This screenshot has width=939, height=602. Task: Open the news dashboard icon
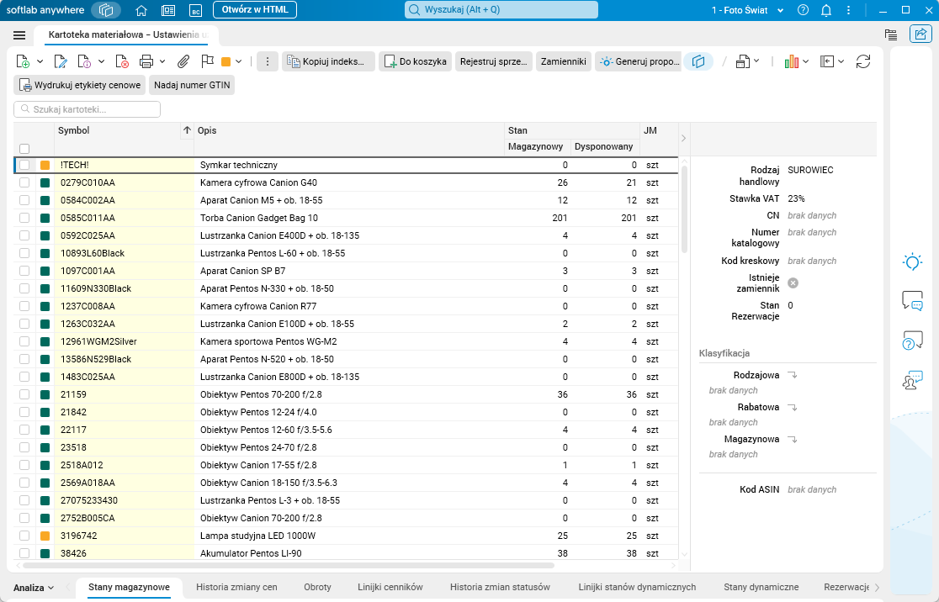pos(168,10)
